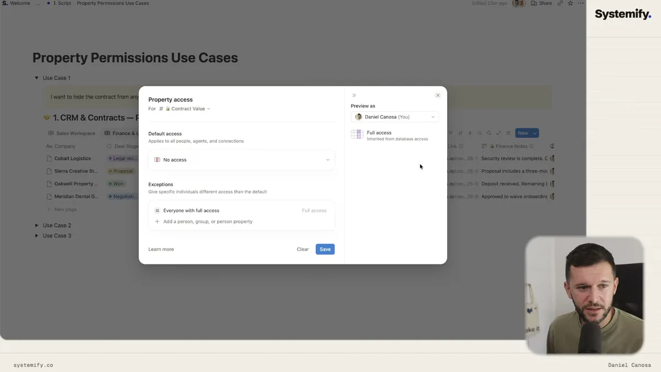Viewport: 661px width, 372px height.
Task: Click 'Property Permissions Use Cases' breadcrumb
Action: tap(113, 3)
